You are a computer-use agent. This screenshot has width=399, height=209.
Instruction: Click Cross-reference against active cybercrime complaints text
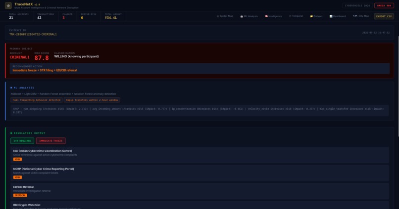[x=45, y=155]
